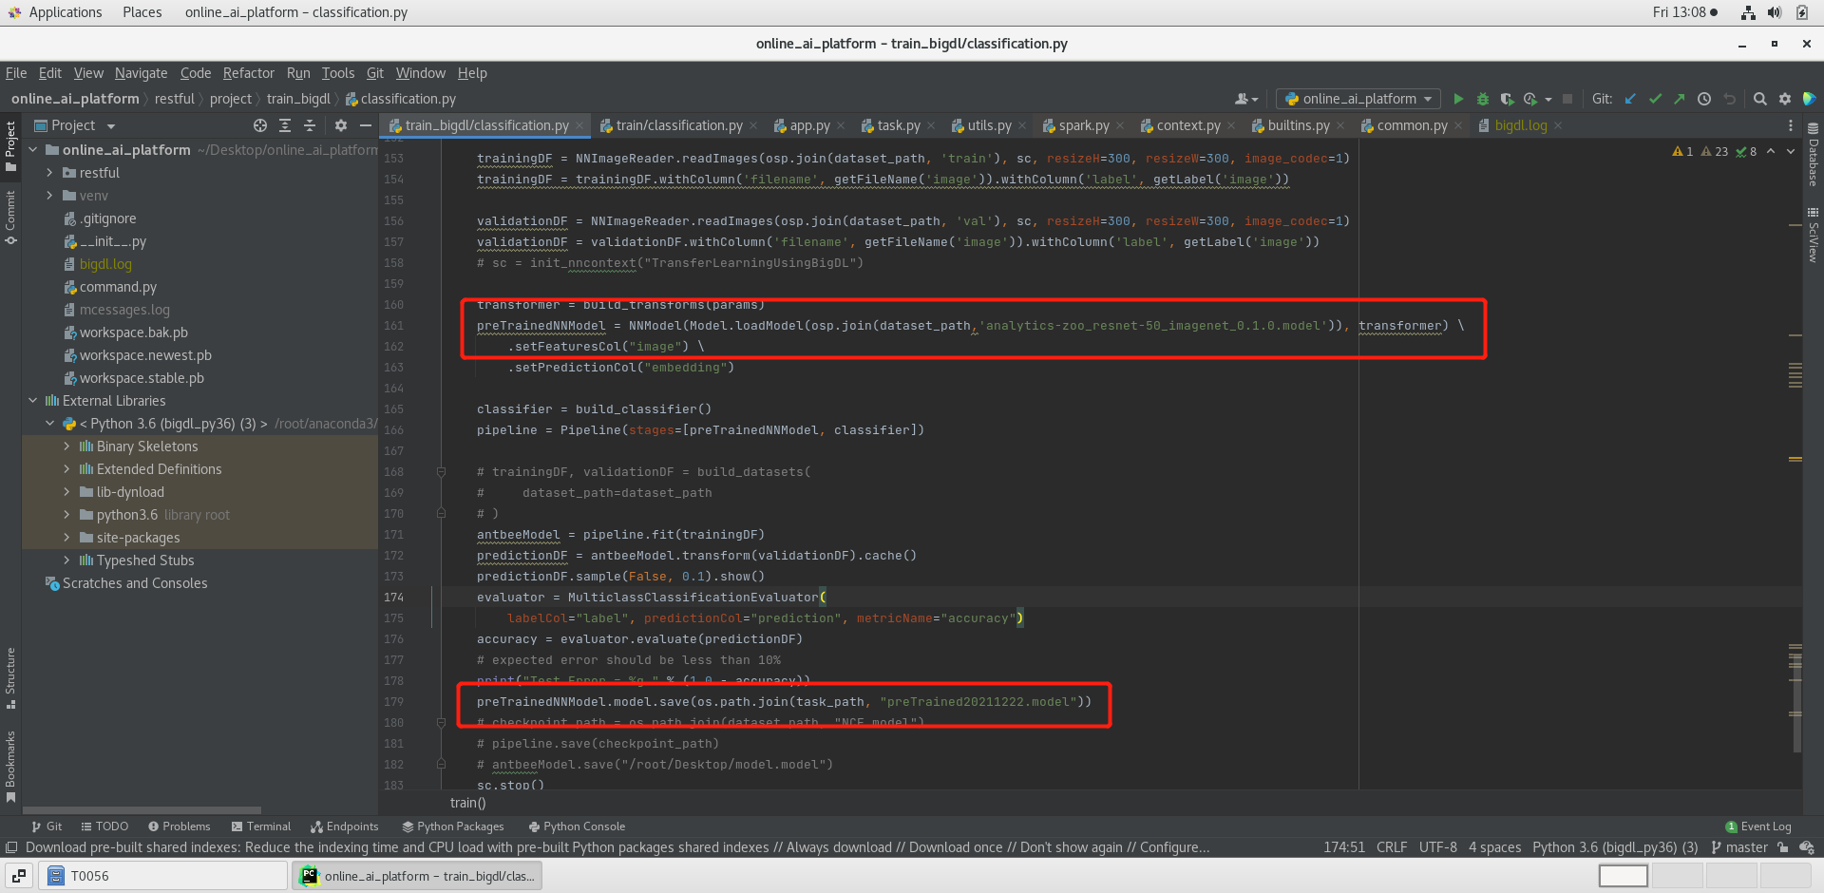Open the Refactor menu
The image size is (1824, 893).
248,72
